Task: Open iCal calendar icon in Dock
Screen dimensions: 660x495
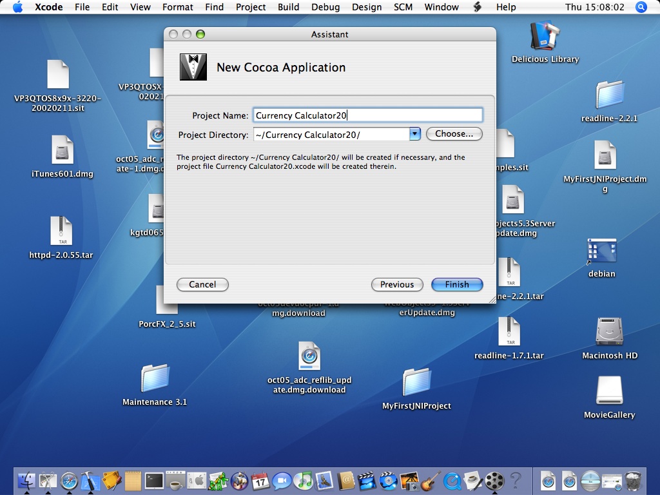Action: 260,481
